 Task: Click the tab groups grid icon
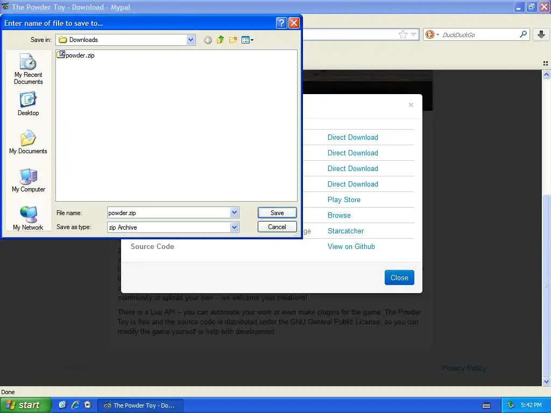point(546,63)
